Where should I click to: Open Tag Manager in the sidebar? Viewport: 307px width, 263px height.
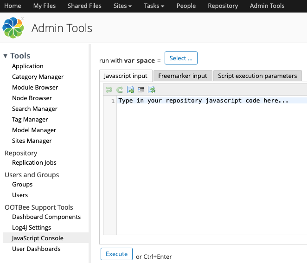pyautogui.click(x=30, y=120)
